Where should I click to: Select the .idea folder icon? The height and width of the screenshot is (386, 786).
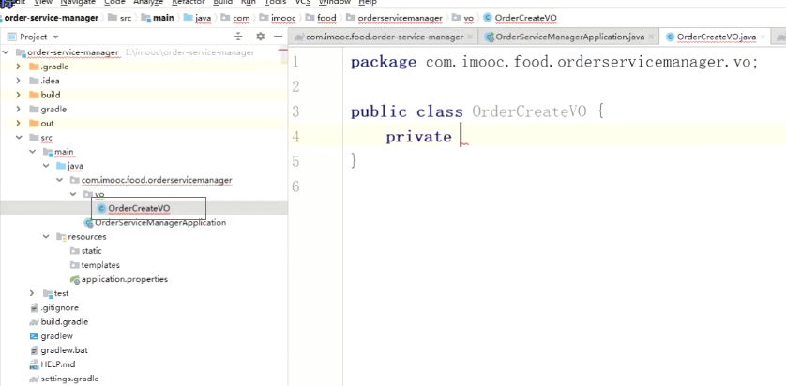coord(34,81)
